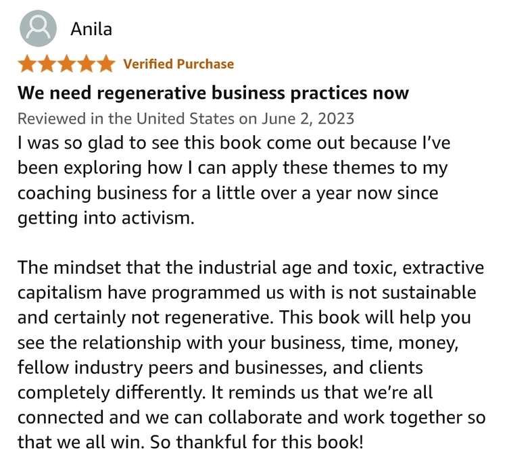
Task: Click the second orange rating star
Action: pyautogui.click(x=47, y=64)
